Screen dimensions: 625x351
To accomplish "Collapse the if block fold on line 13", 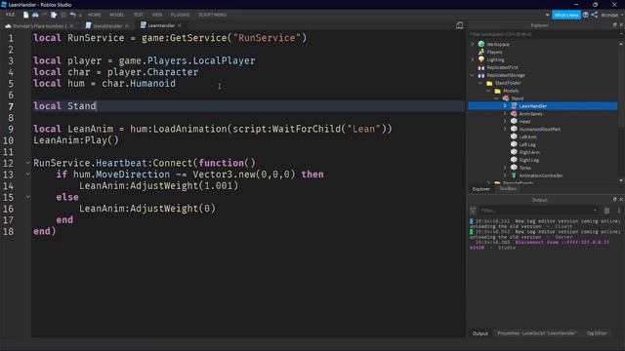I will click(x=28, y=175).
